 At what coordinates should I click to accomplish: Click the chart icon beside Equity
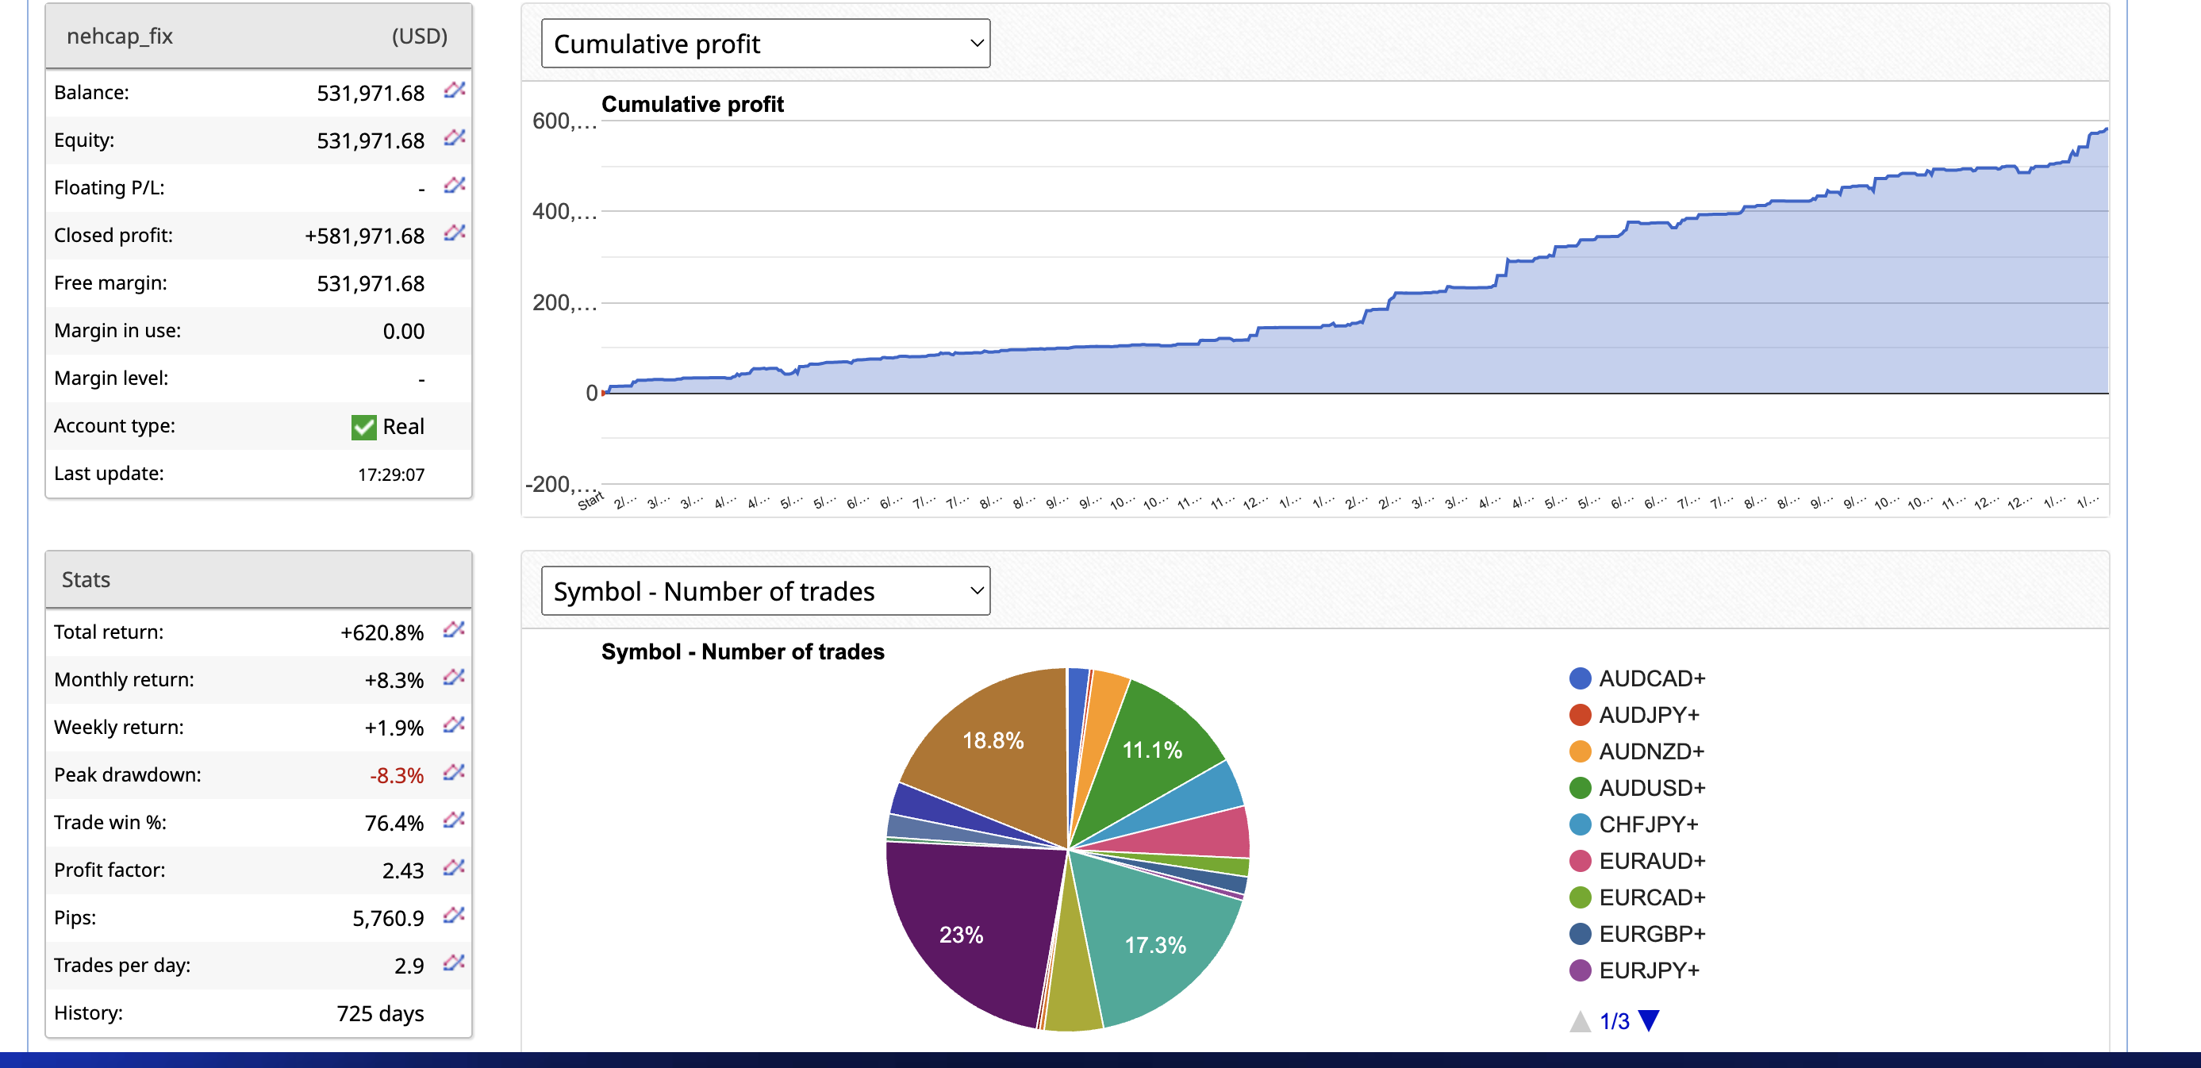click(454, 137)
